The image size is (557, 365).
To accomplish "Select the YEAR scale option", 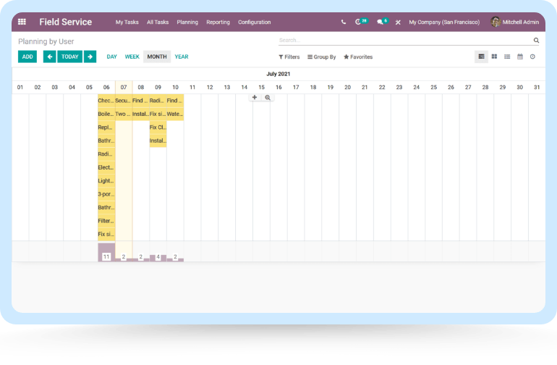I will click(x=181, y=56).
